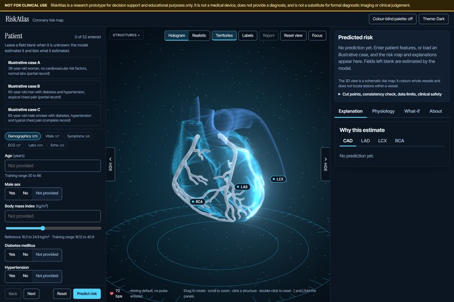This screenshot has width=454, height=302.
Task: Set Diabetes mellitus to Not provided
Action: [47, 255]
